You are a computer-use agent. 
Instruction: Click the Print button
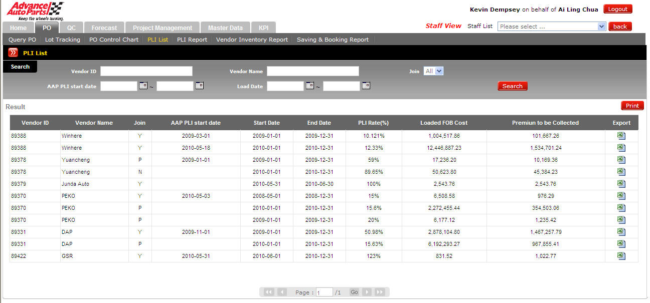point(632,106)
